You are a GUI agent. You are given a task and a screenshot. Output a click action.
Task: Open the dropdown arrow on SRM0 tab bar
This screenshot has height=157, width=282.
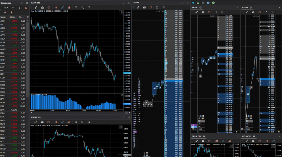tap(237, 7)
